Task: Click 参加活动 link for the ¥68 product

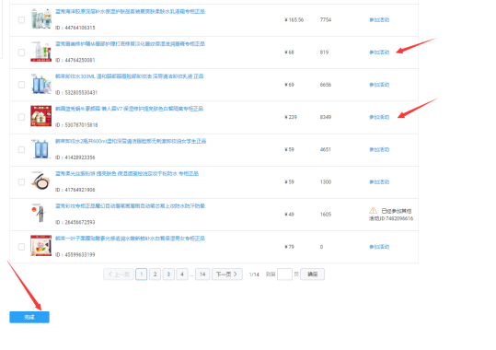Action: [379, 52]
